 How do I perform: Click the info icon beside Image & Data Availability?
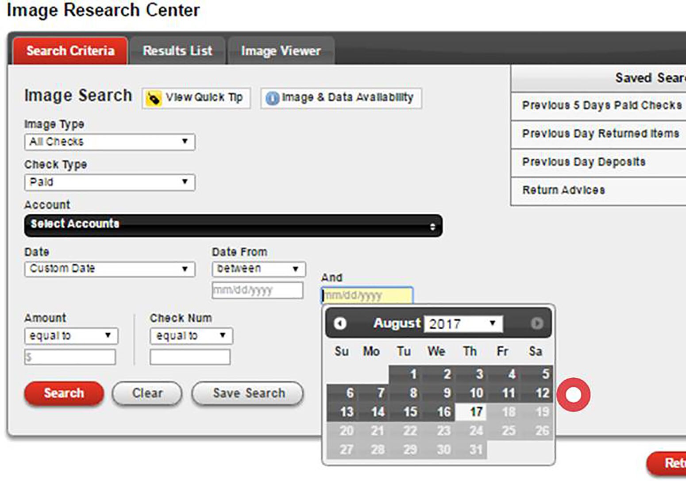pyautogui.click(x=274, y=98)
